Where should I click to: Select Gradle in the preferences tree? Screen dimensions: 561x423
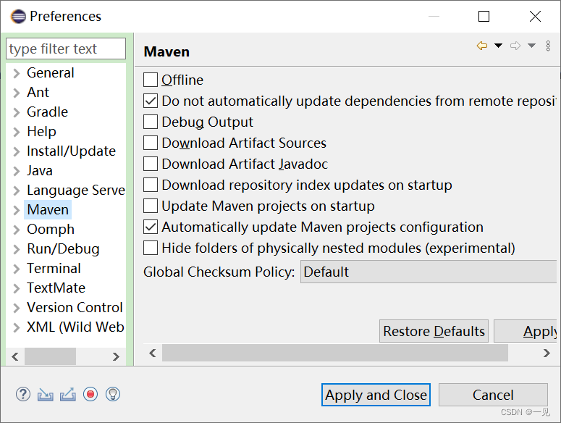coord(47,112)
